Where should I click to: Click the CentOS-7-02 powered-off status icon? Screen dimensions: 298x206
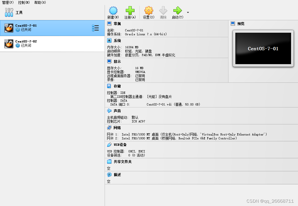click(18, 46)
